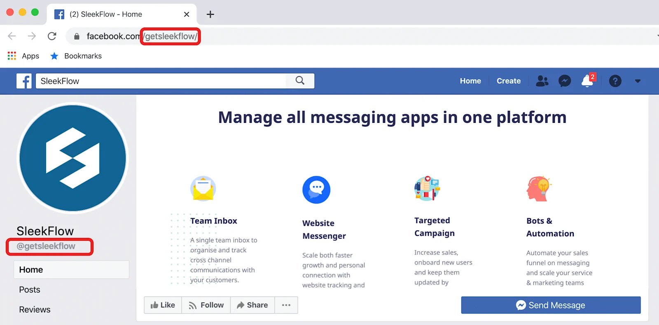The width and height of the screenshot is (659, 325).
Task: Click the Send Message button
Action: point(551,305)
